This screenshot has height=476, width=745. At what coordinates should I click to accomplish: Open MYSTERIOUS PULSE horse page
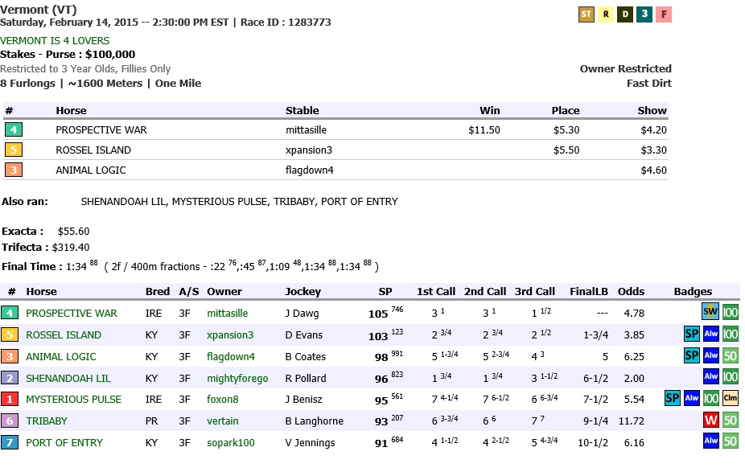(74, 400)
